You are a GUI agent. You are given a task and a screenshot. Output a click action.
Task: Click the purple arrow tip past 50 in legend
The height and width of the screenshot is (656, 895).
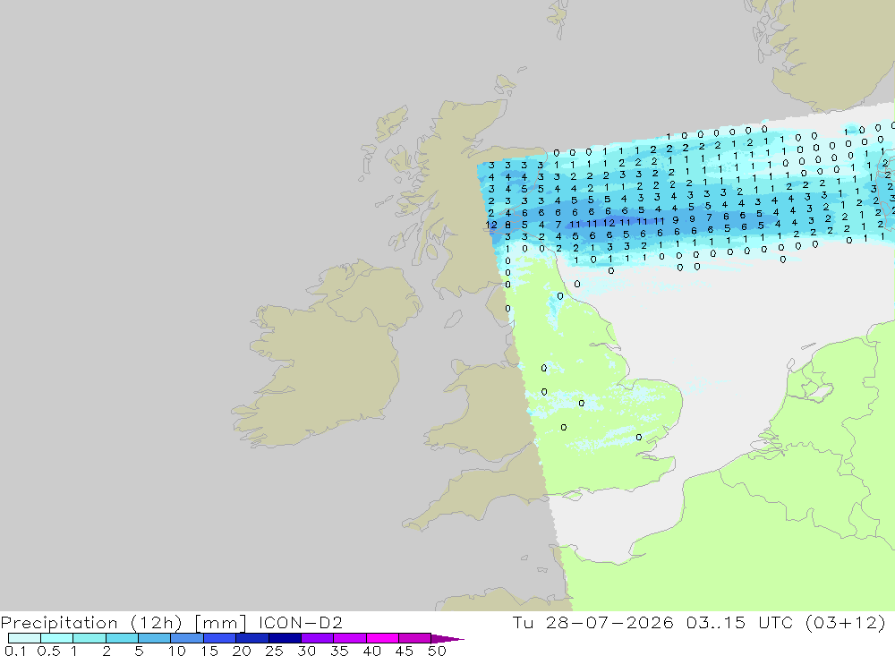pos(447,639)
